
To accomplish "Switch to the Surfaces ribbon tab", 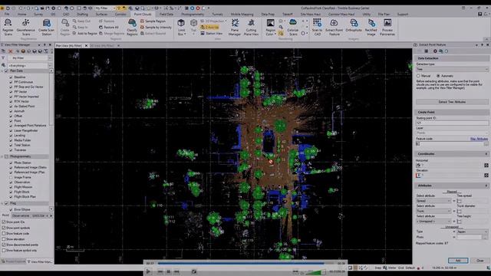I will pyautogui.click(x=101, y=14).
